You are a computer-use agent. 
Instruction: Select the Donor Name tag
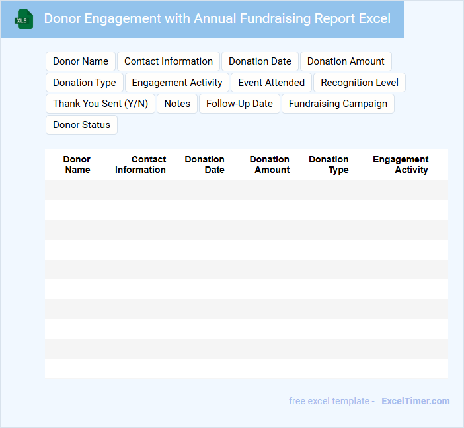(x=81, y=61)
